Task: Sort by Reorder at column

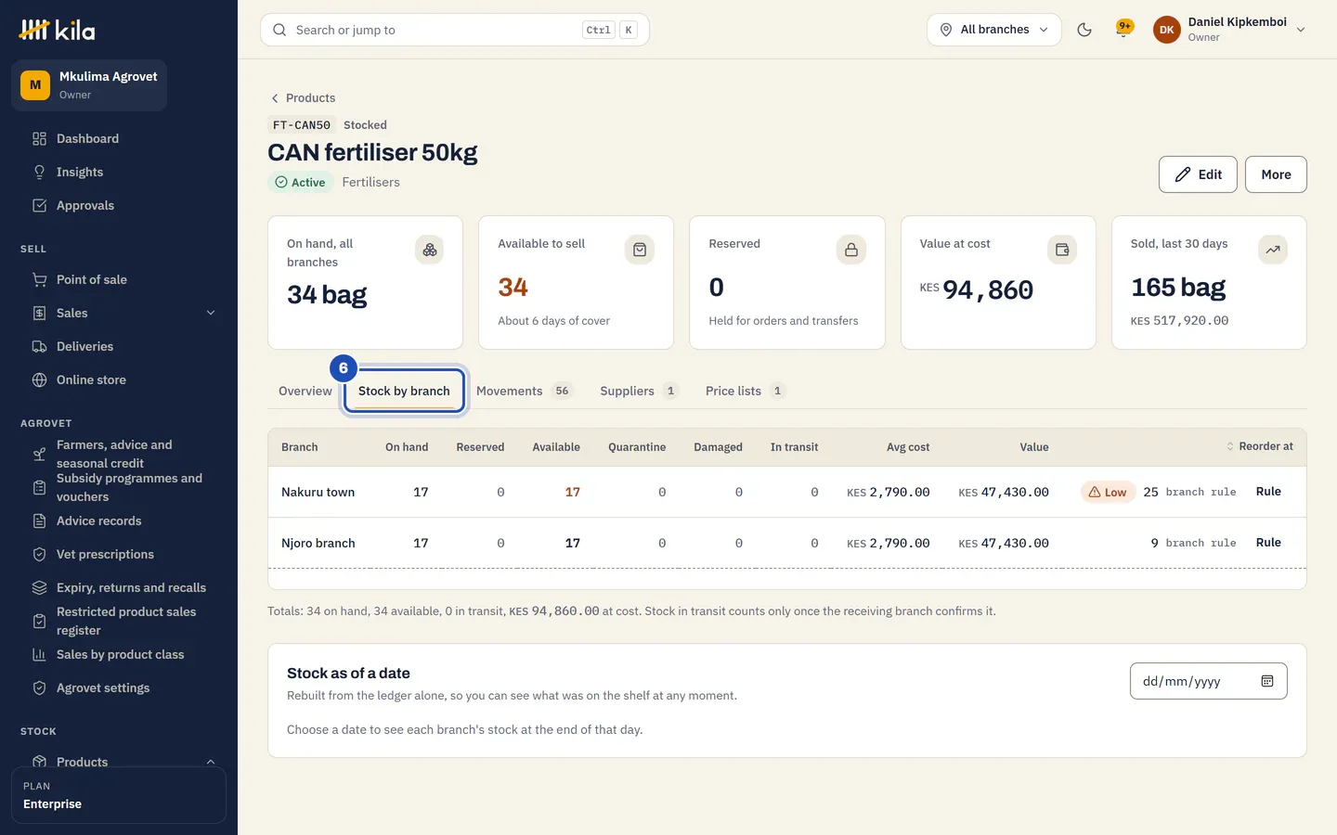Action: (x=1259, y=447)
